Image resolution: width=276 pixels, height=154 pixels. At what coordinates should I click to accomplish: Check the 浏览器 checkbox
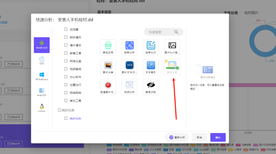(66, 29)
